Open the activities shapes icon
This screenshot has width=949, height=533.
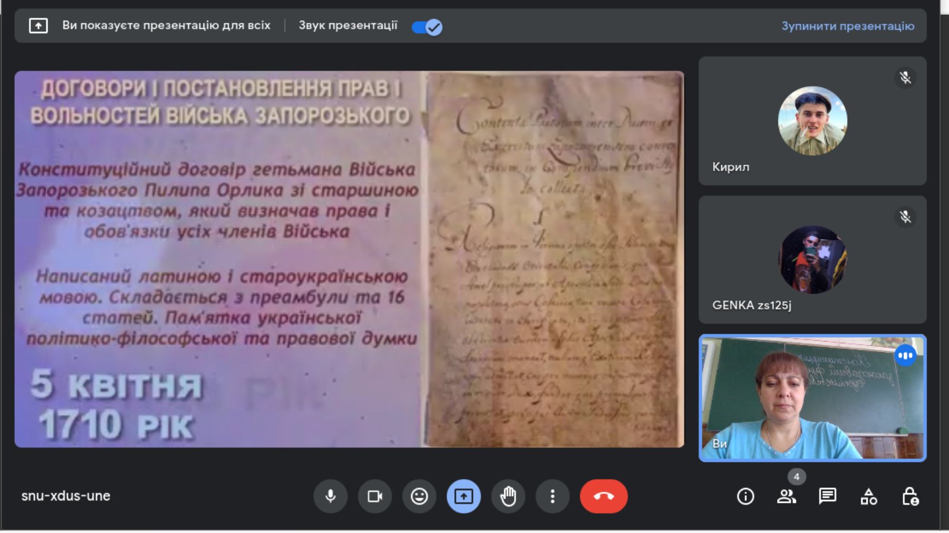tap(869, 496)
